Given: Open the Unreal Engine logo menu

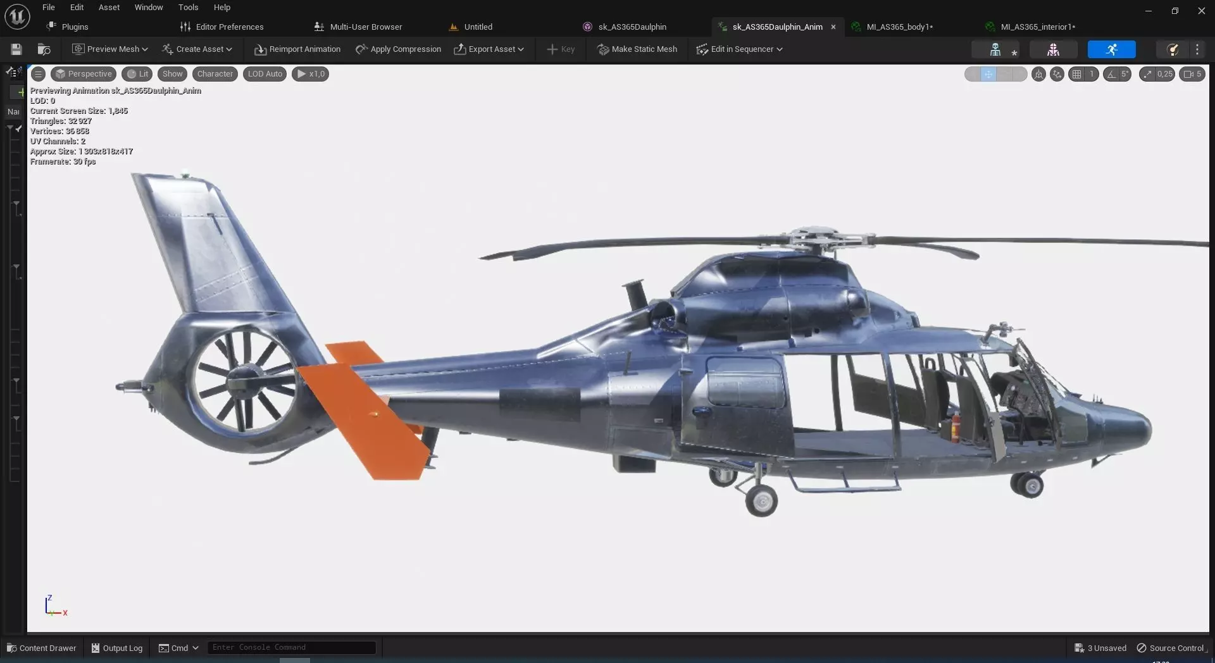Looking at the screenshot, I should click(17, 16).
